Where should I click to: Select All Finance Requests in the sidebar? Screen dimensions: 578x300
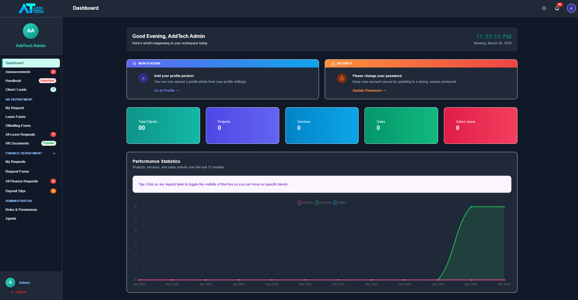22,181
